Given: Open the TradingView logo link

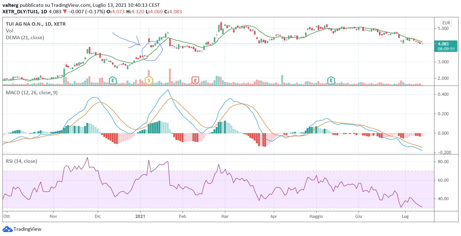Looking at the screenshot, I should coord(22,229).
